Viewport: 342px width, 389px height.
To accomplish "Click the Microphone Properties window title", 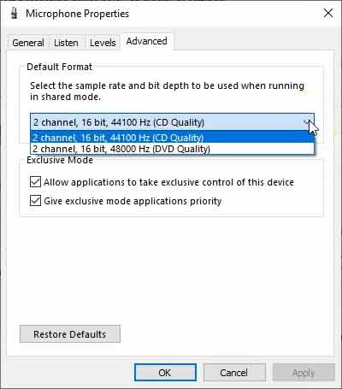I will (77, 14).
